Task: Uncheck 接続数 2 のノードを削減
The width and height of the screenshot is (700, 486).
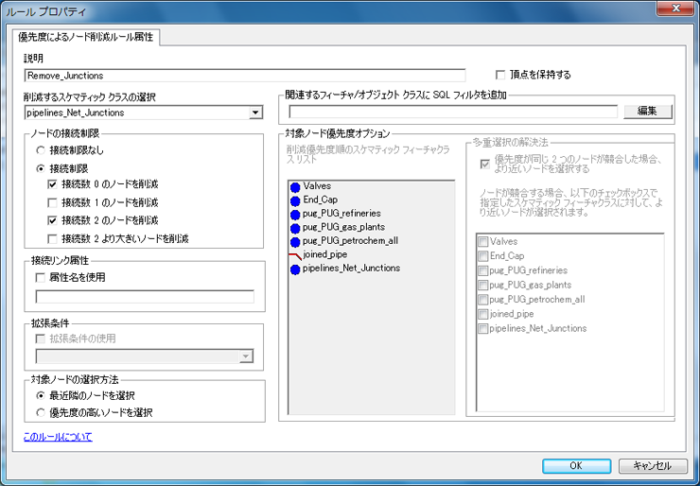Action: click(52, 220)
